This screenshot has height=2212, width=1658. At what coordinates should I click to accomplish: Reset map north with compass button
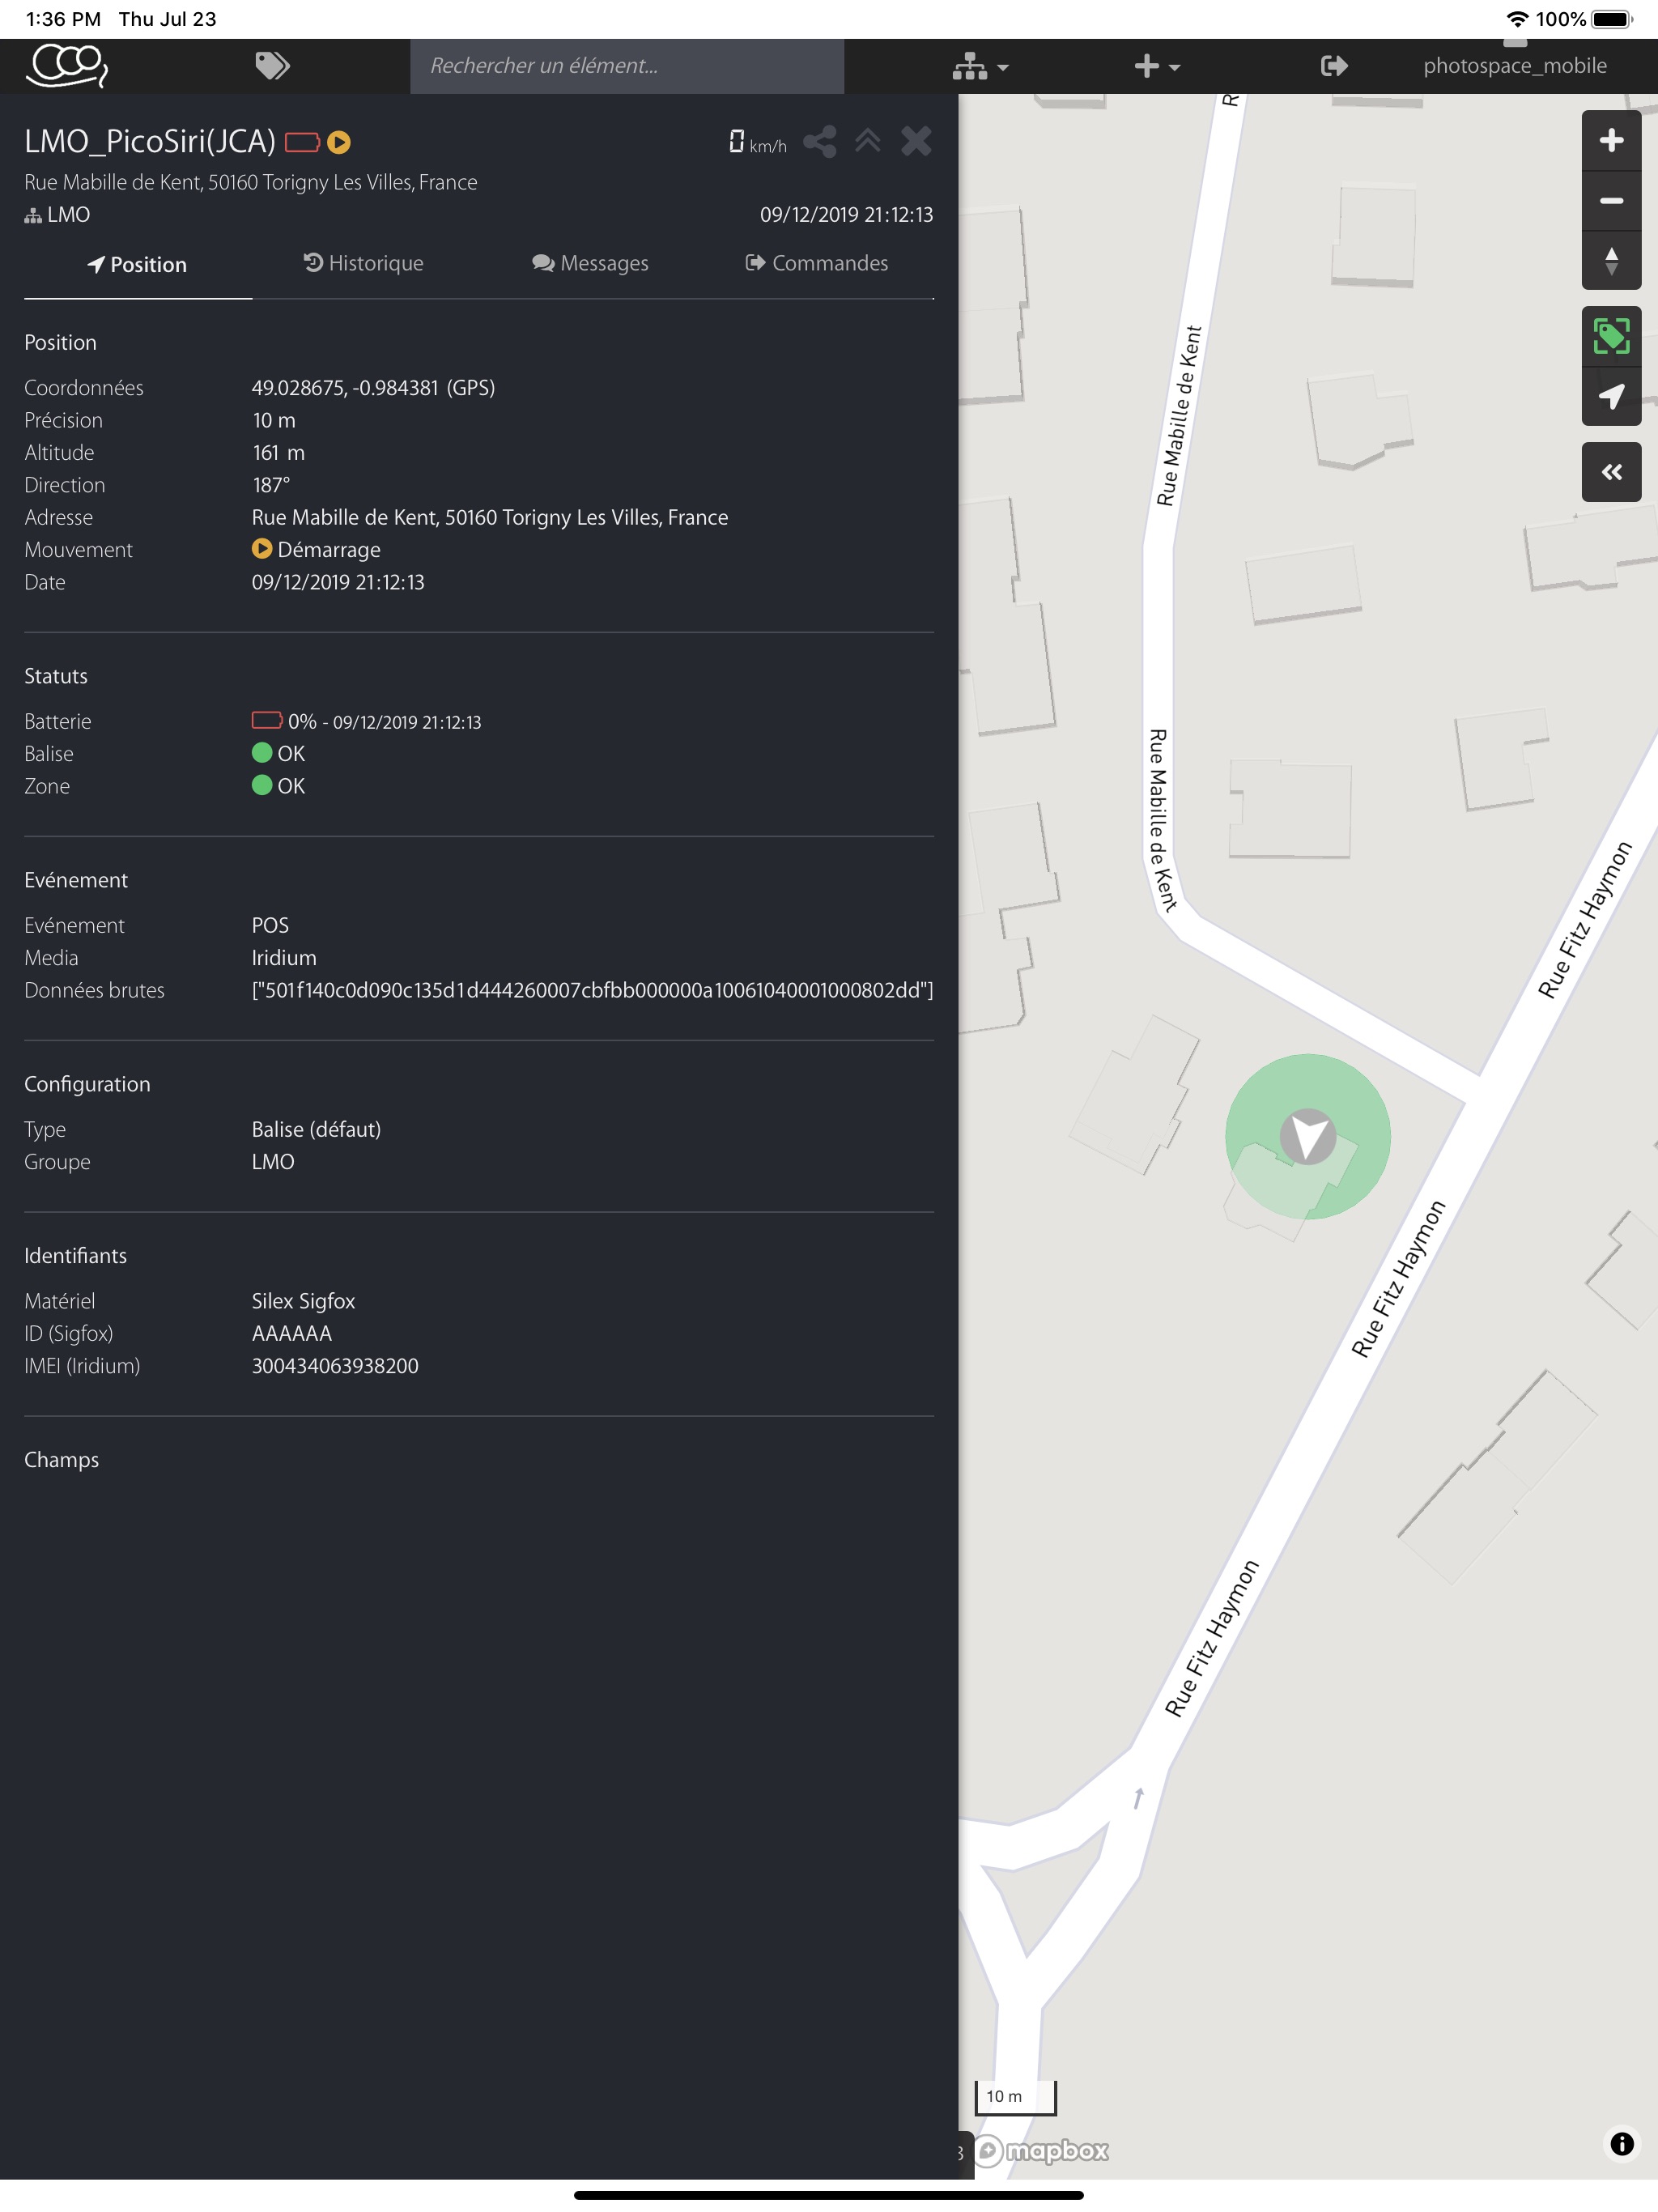click(1610, 261)
